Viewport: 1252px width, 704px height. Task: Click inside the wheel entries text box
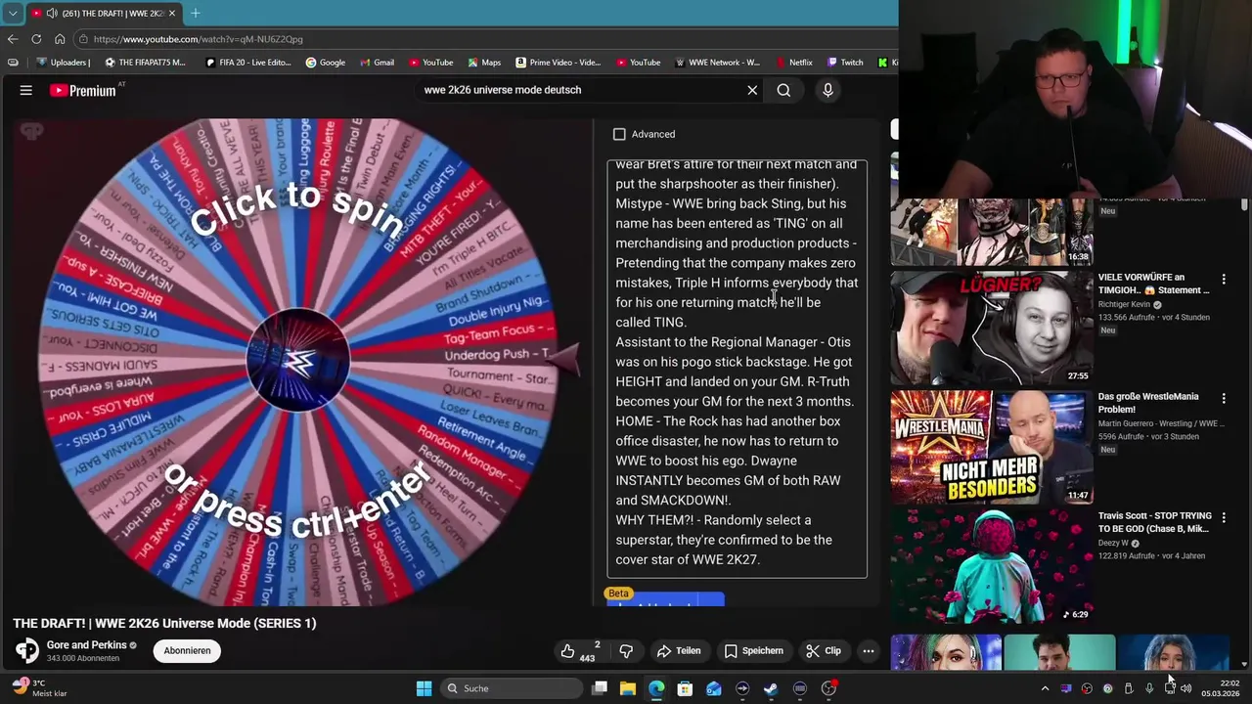coord(737,370)
